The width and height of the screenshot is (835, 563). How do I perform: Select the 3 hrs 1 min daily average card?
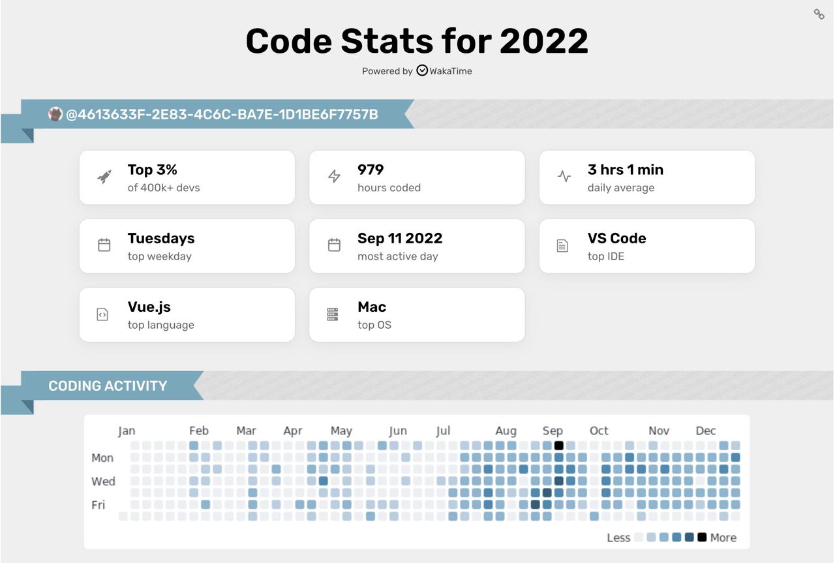pos(646,177)
